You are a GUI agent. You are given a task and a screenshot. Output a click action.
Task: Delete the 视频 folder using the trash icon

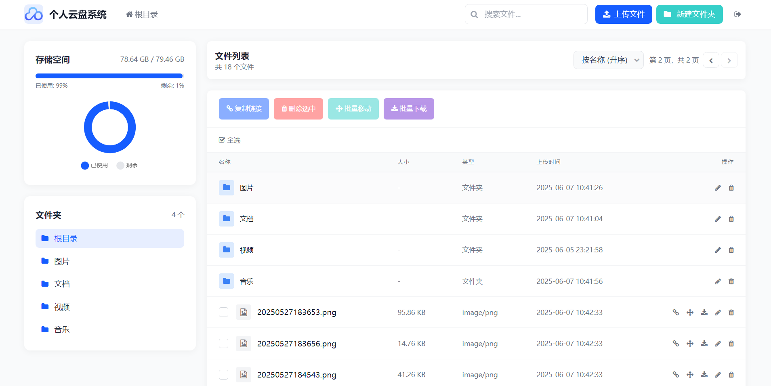click(x=731, y=250)
